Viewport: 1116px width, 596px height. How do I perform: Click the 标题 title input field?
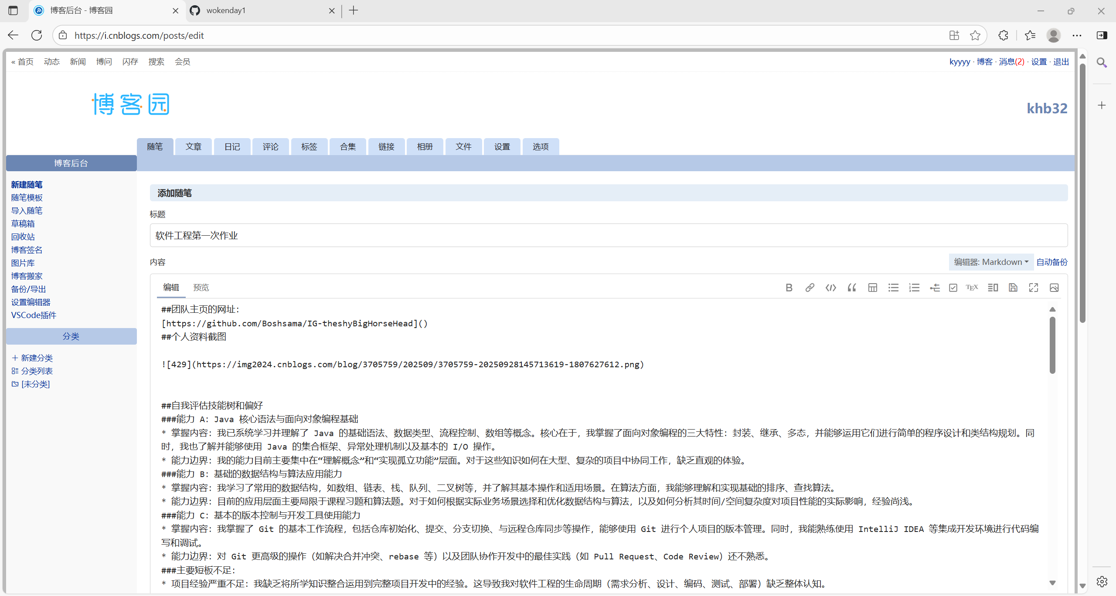(x=609, y=235)
